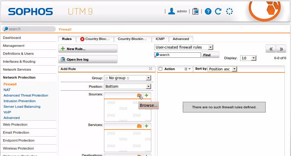Add a new Service with green plus
291x156 pixels.
pyautogui.click(x=147, y=126)
